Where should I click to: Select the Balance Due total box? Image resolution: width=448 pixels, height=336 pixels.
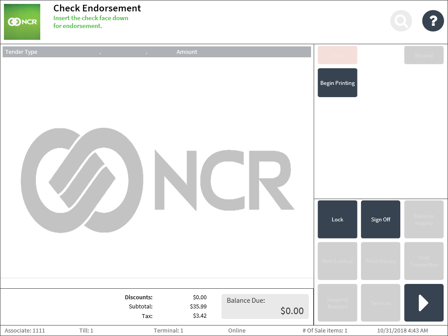point(265,306)
